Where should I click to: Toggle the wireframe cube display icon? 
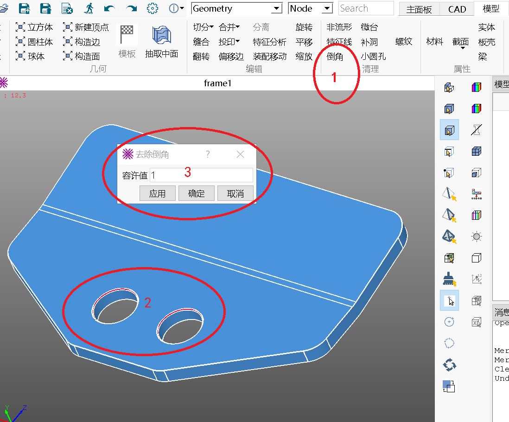coord(476,258)
